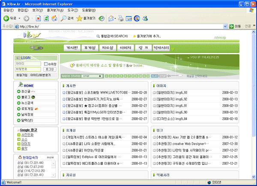Click the Print icon in the toolbar

click(x=120, y=18)
